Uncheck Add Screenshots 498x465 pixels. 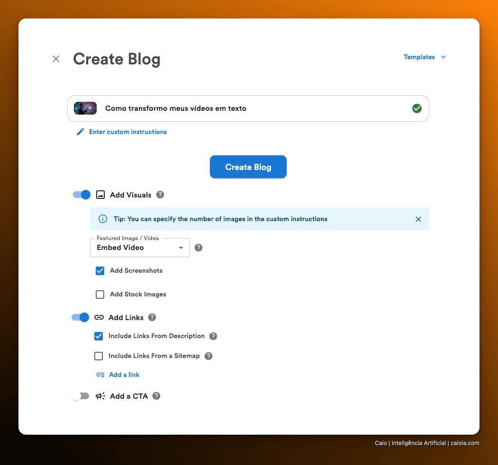pyautogui.click(x=100, y=271)
